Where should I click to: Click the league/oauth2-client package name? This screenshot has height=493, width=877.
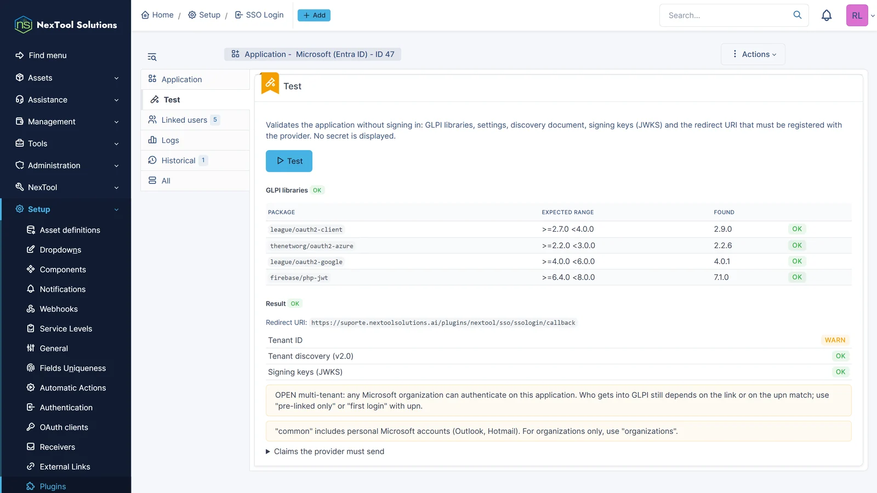click(x=306, y=230)
